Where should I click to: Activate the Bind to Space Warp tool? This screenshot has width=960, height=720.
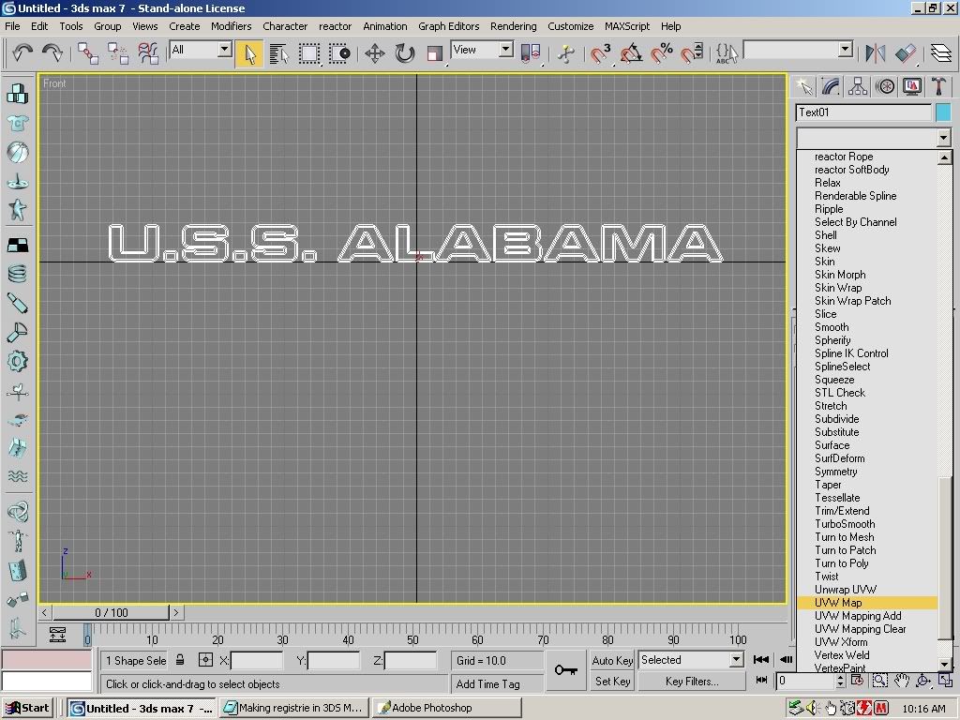[147, 53]
